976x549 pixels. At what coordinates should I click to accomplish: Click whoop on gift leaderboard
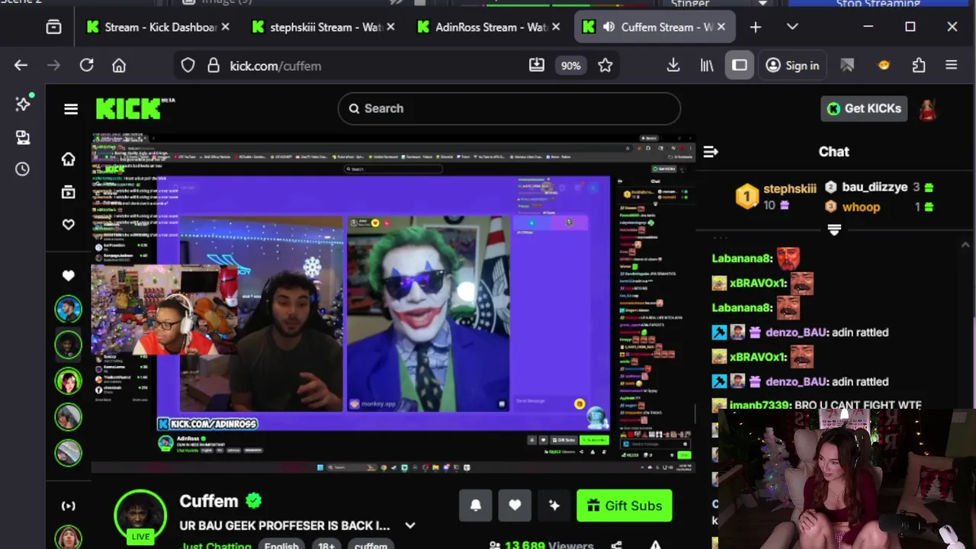[861, 207]
